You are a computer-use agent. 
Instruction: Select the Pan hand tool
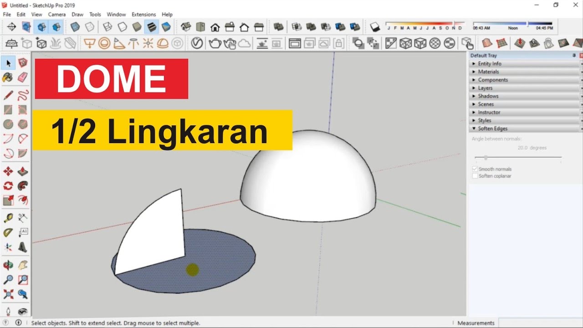tap(23, 265)
